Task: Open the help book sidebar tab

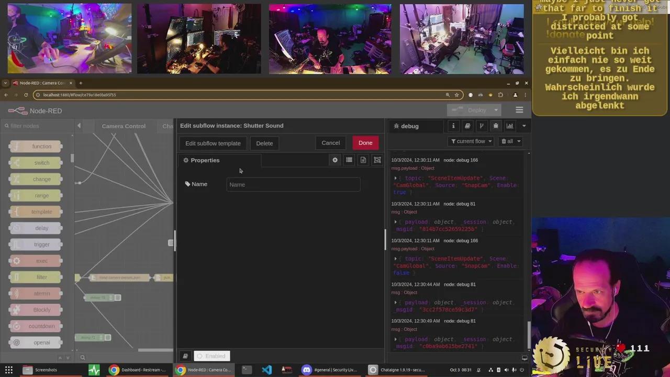Action: [467, 126]
